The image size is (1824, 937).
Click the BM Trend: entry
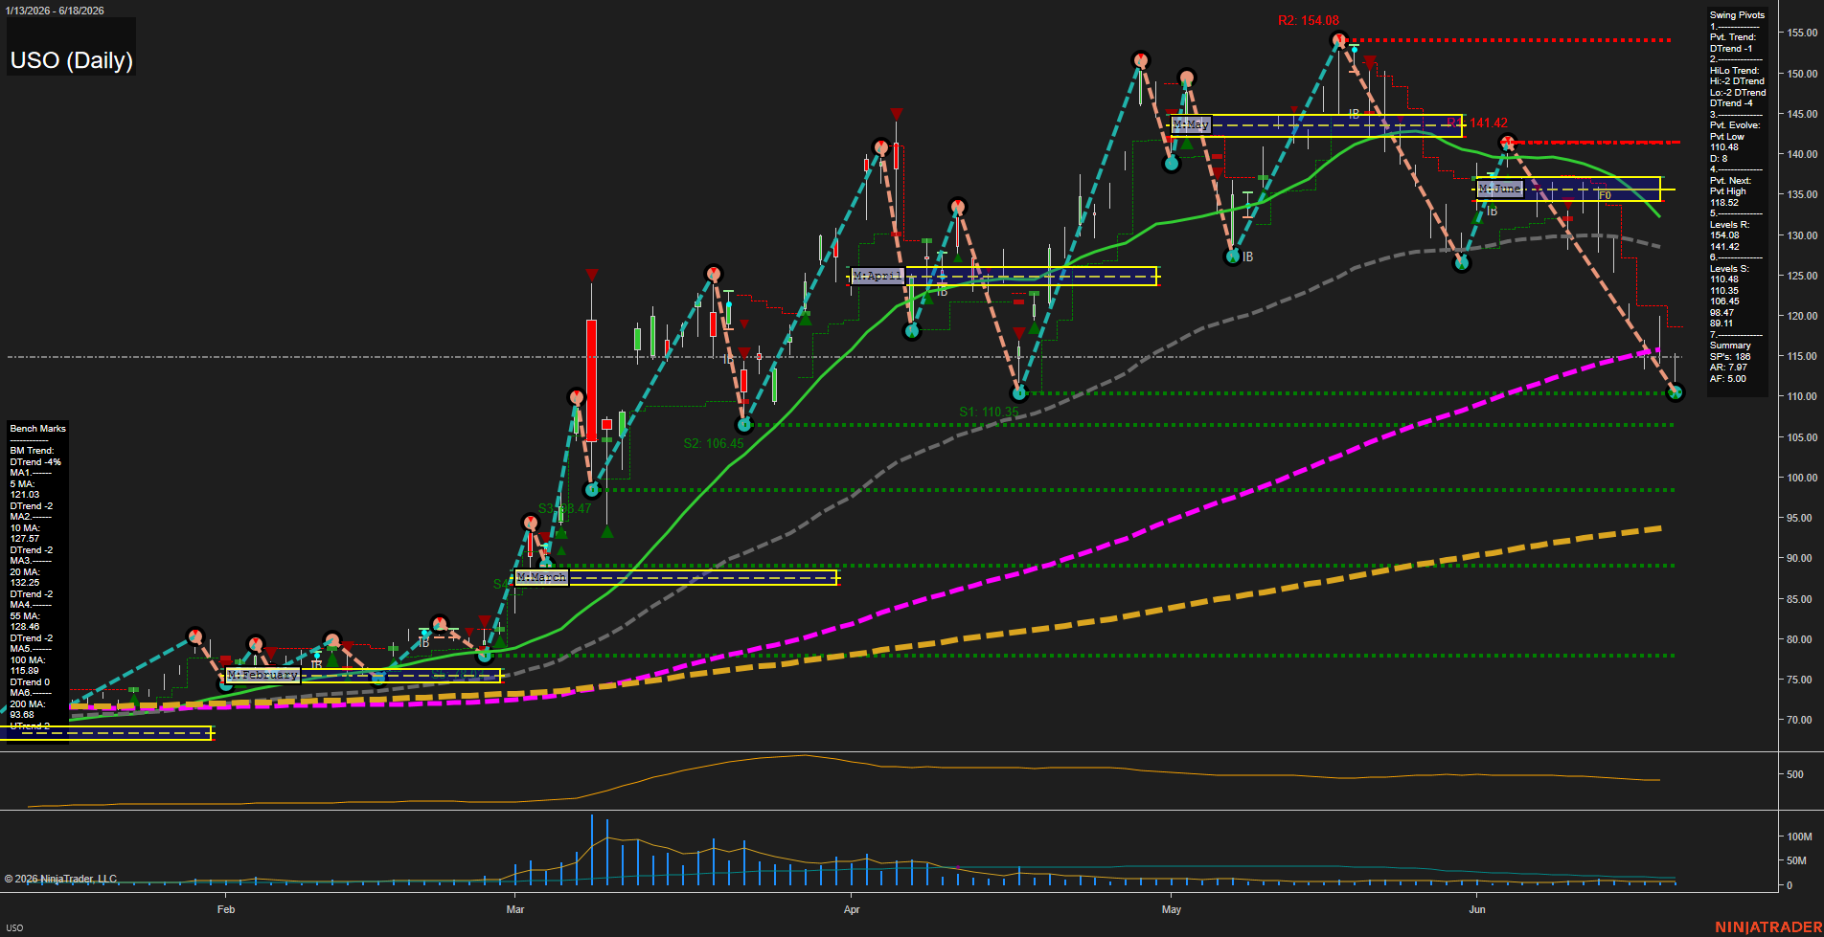pos(32,451)
